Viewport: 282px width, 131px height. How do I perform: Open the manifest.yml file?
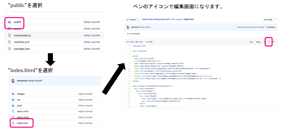point(21,42)
